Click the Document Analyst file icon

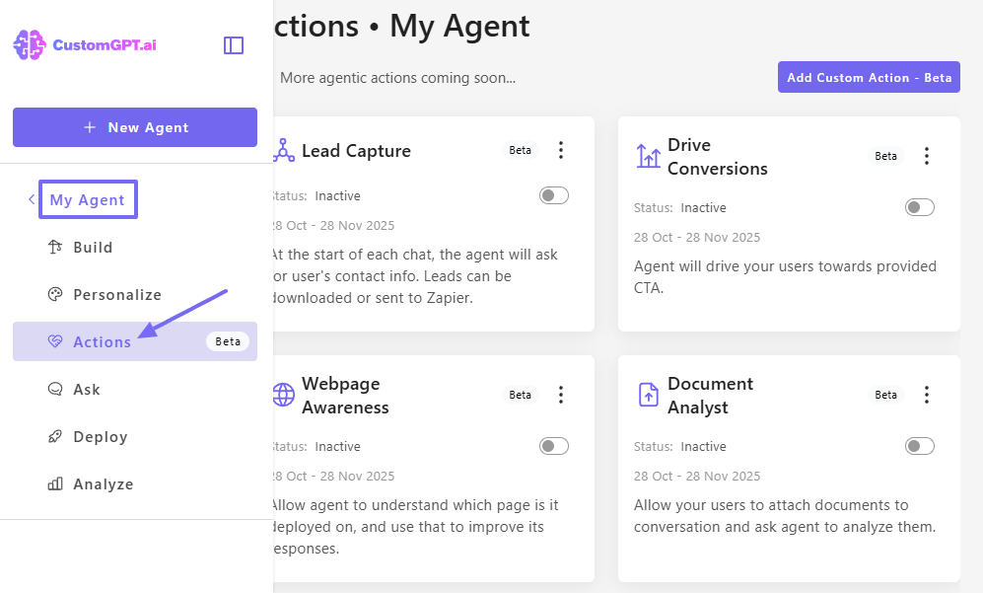(649, 394)
